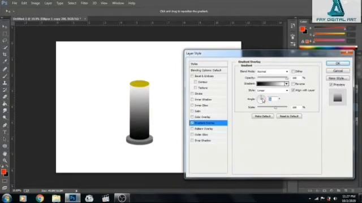Select the Pen tool
Screen dimensions: 362x203
5,125
